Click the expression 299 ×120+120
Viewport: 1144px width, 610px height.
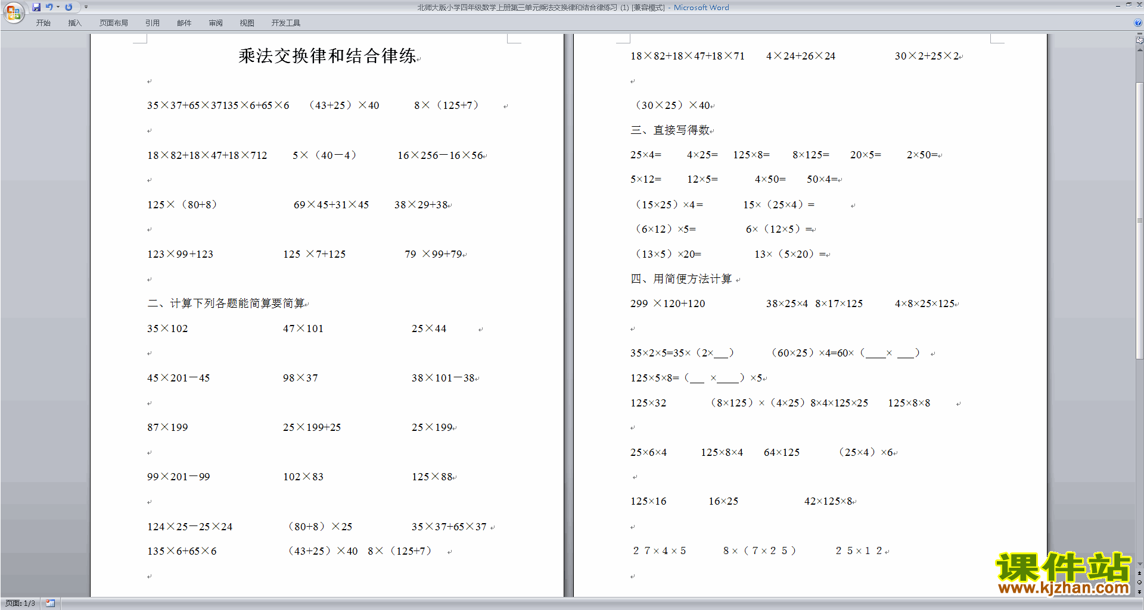(667, 304)
